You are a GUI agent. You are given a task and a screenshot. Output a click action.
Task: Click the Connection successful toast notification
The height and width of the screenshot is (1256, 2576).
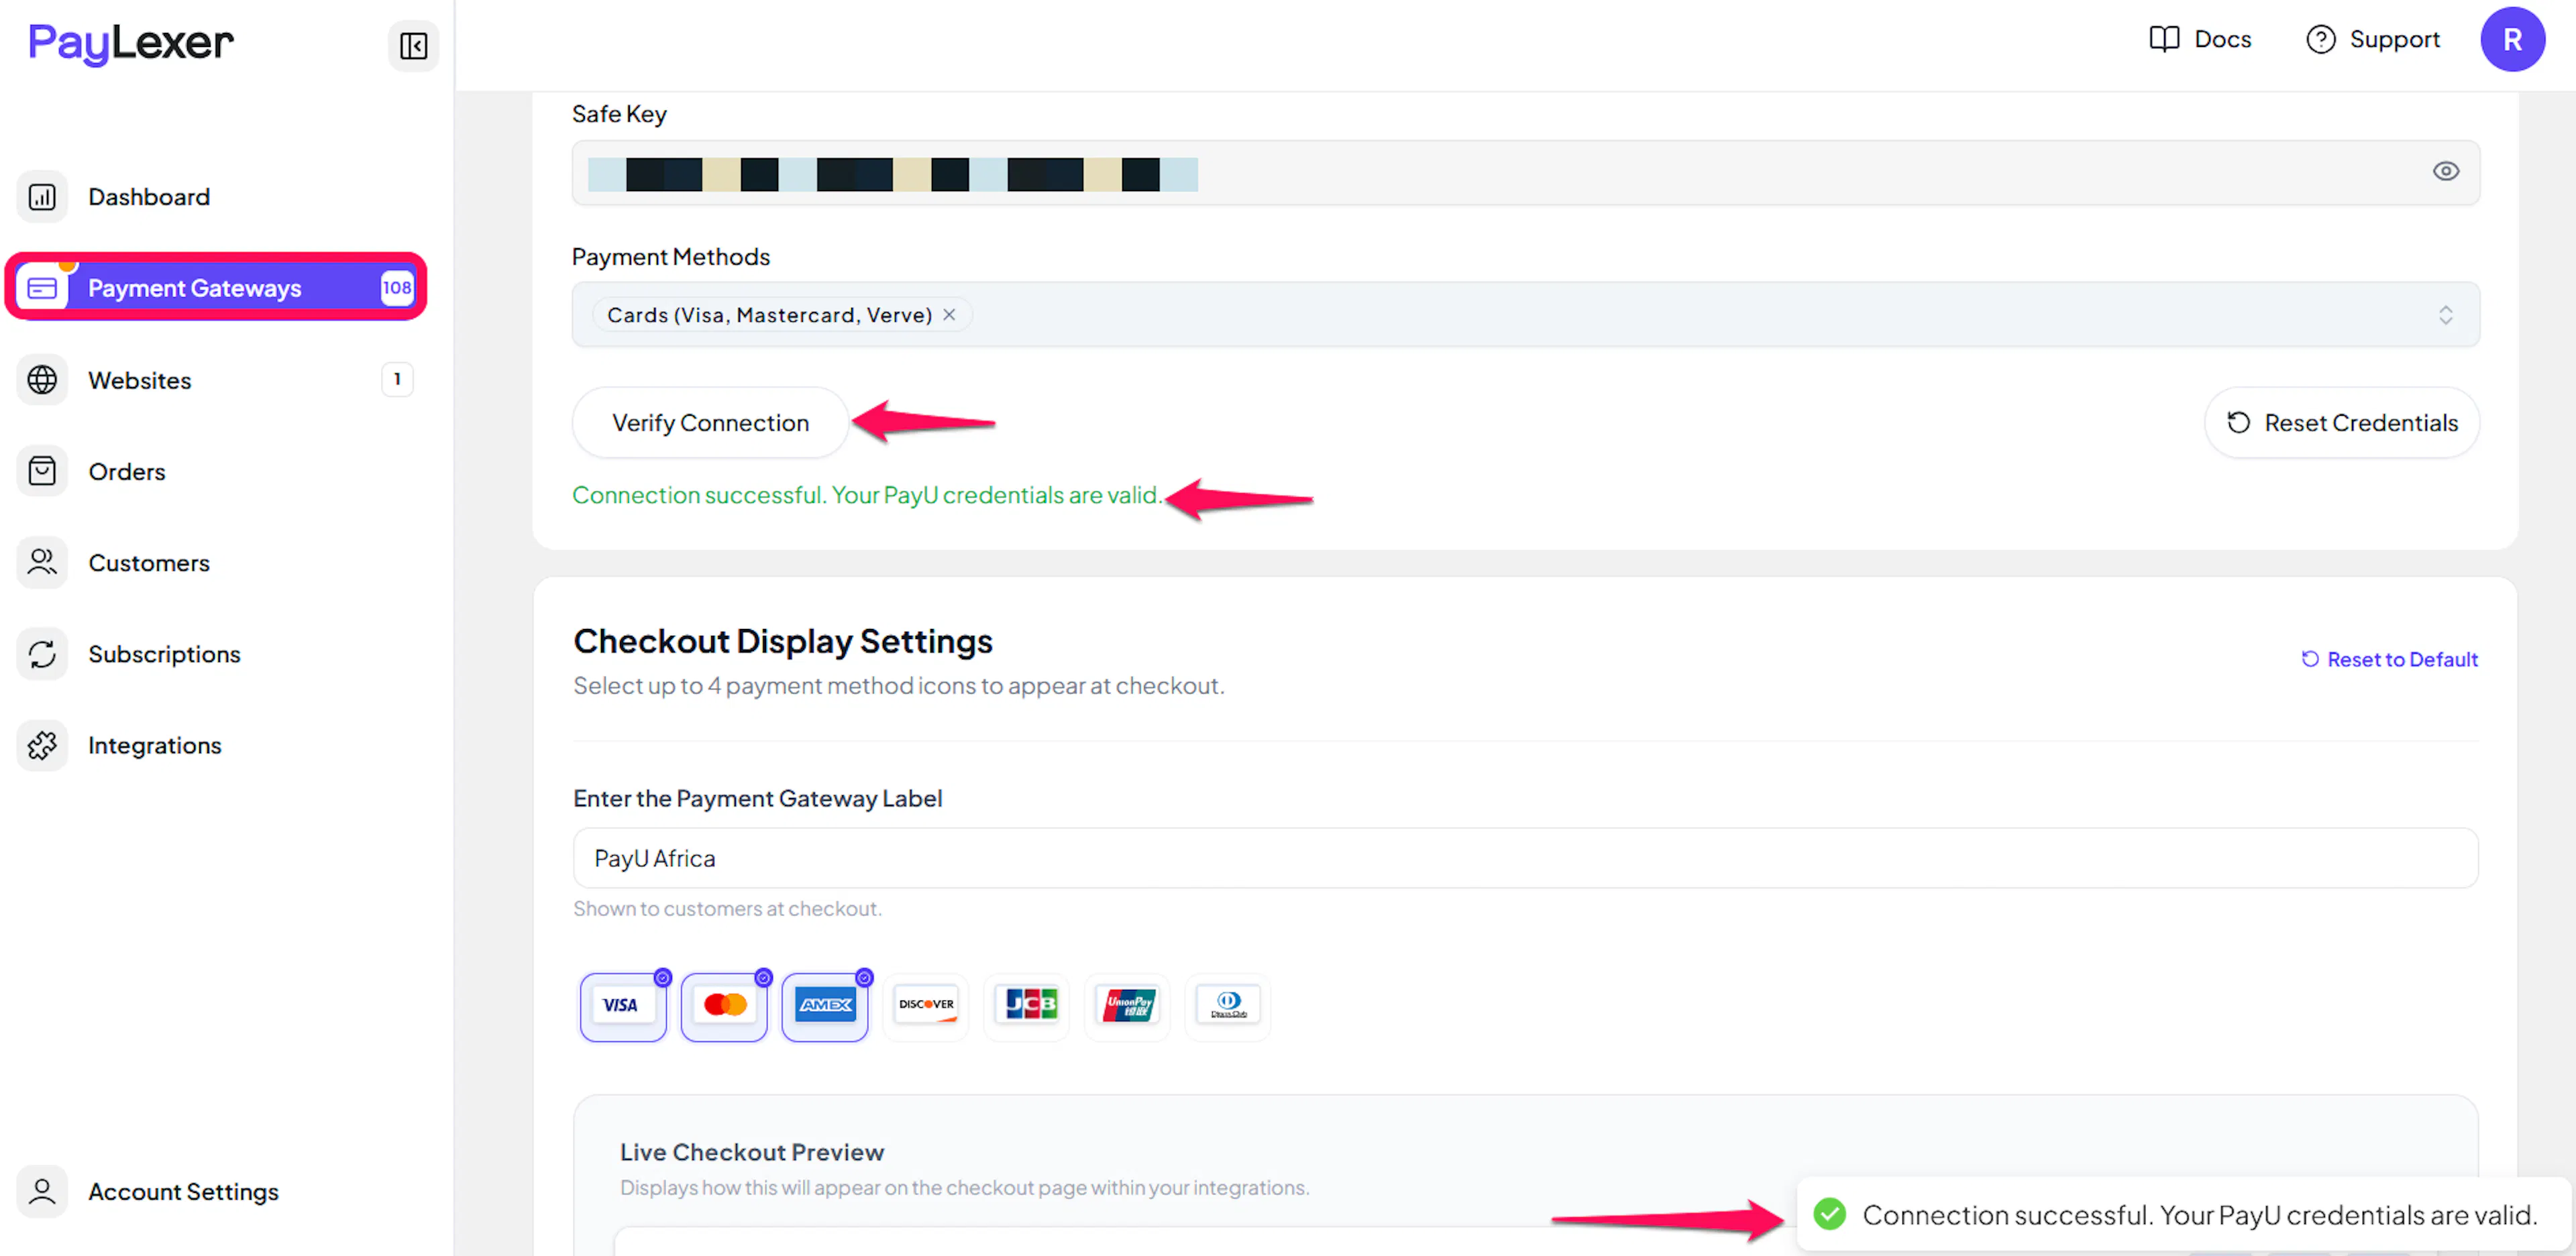(2183, 1214)
